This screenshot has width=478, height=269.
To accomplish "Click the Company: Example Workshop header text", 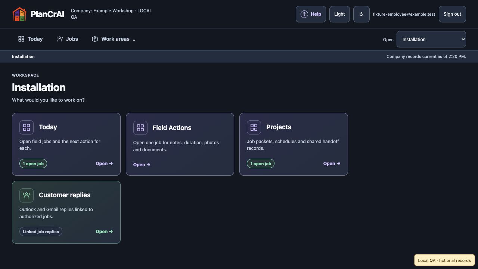I will [x=111, y=14].
